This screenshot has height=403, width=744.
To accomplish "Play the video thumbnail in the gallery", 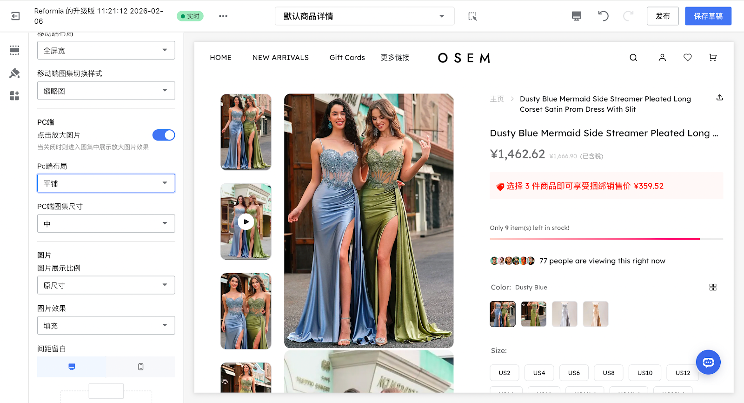I will coord(246,222).
